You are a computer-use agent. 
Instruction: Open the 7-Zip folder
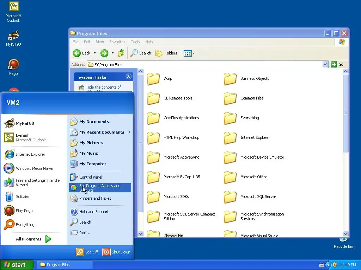pyautogui.click(x=160, y=78)
